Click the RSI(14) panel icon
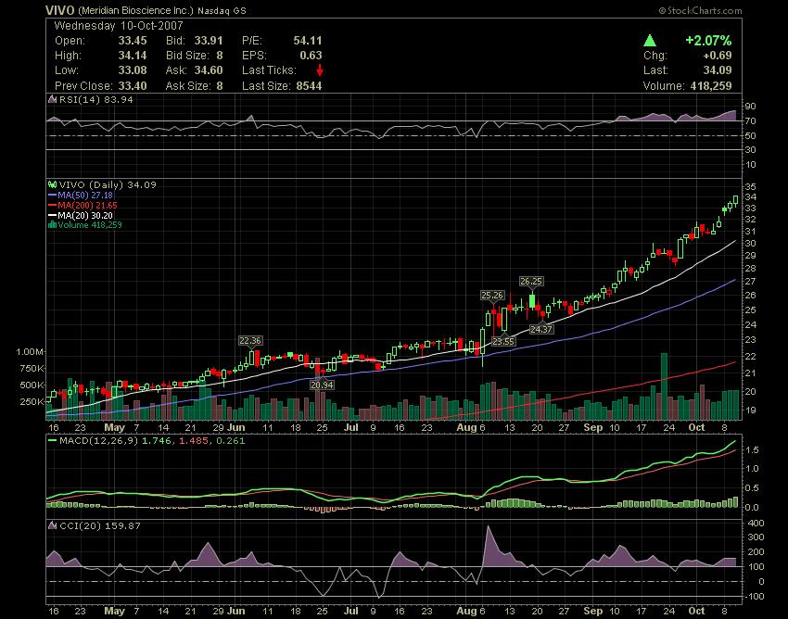The height and width of the screenshot is (619, 788). 52,99
